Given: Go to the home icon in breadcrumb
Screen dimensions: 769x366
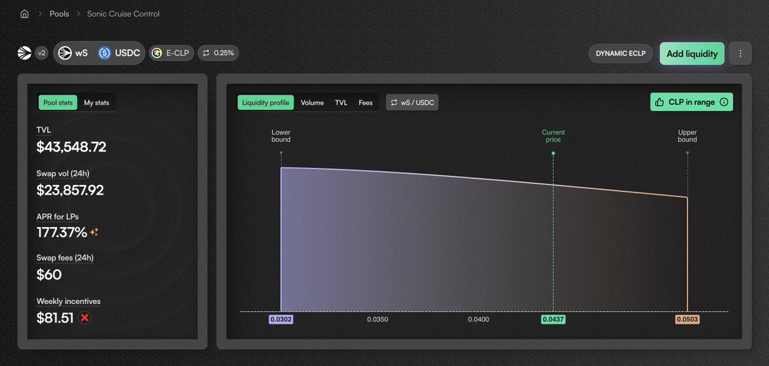Looking at the screenshot, I should click(24, 13).
